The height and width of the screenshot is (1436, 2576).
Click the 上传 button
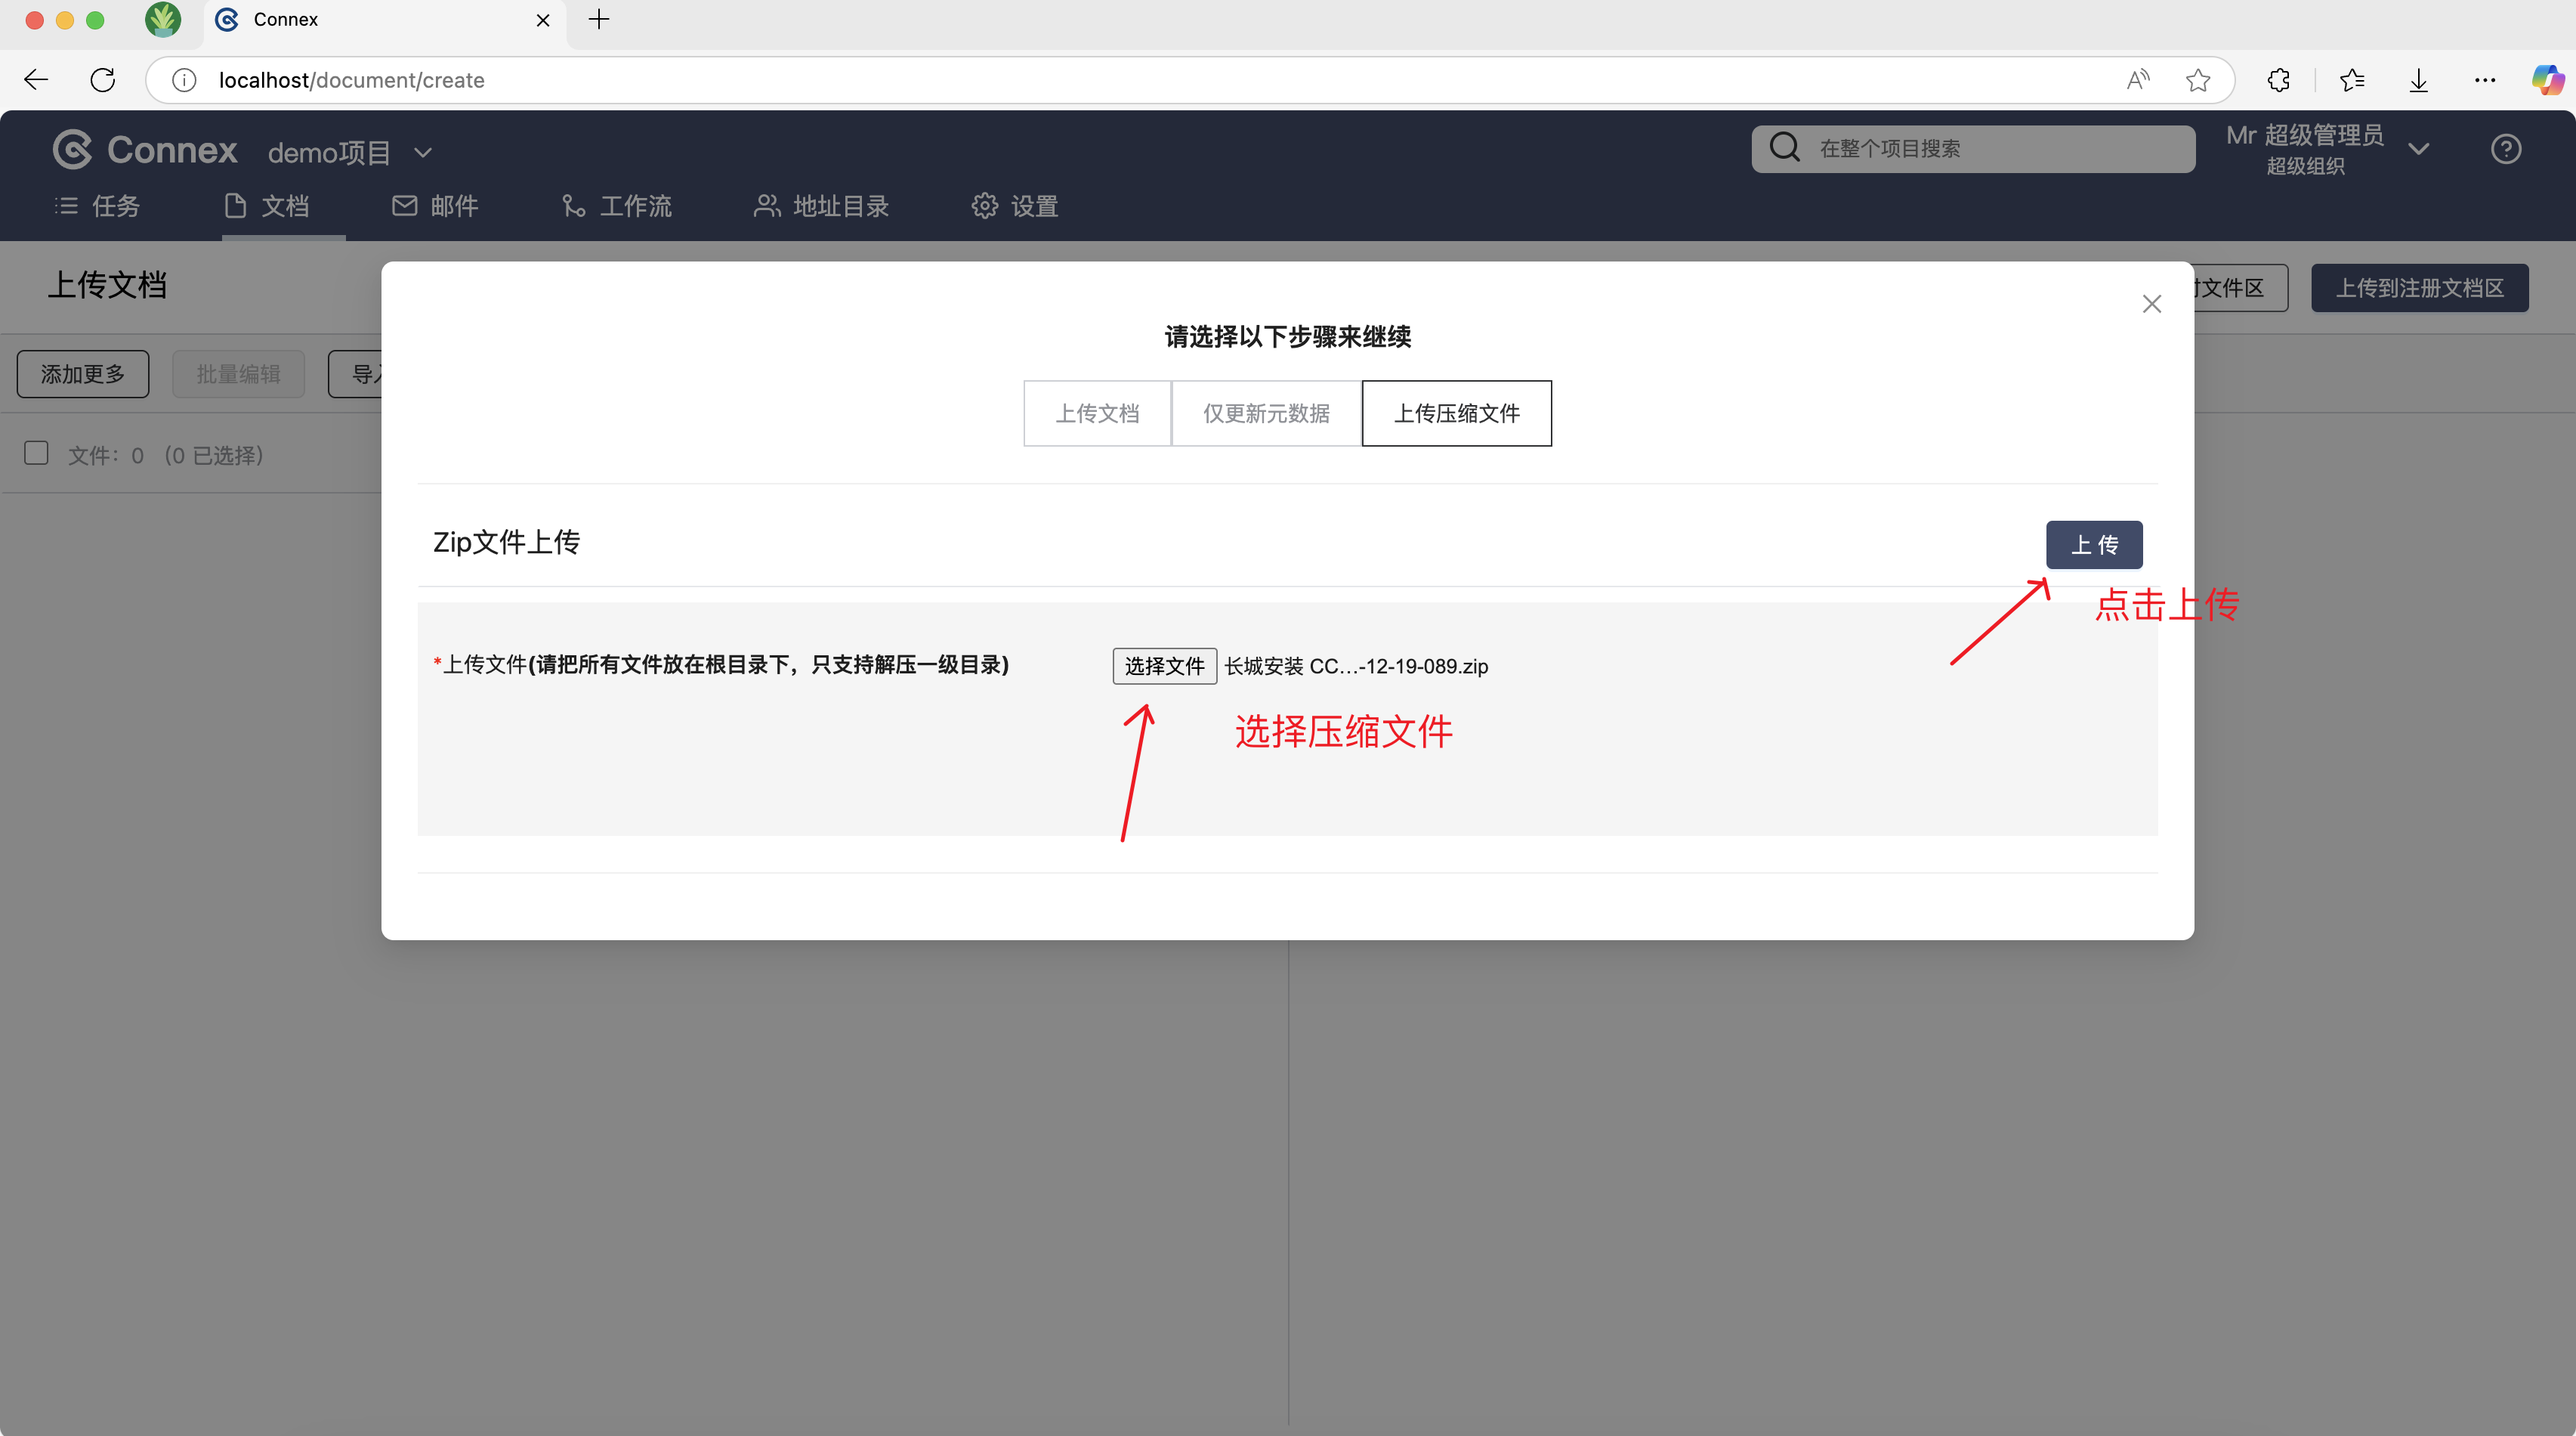2093,544
